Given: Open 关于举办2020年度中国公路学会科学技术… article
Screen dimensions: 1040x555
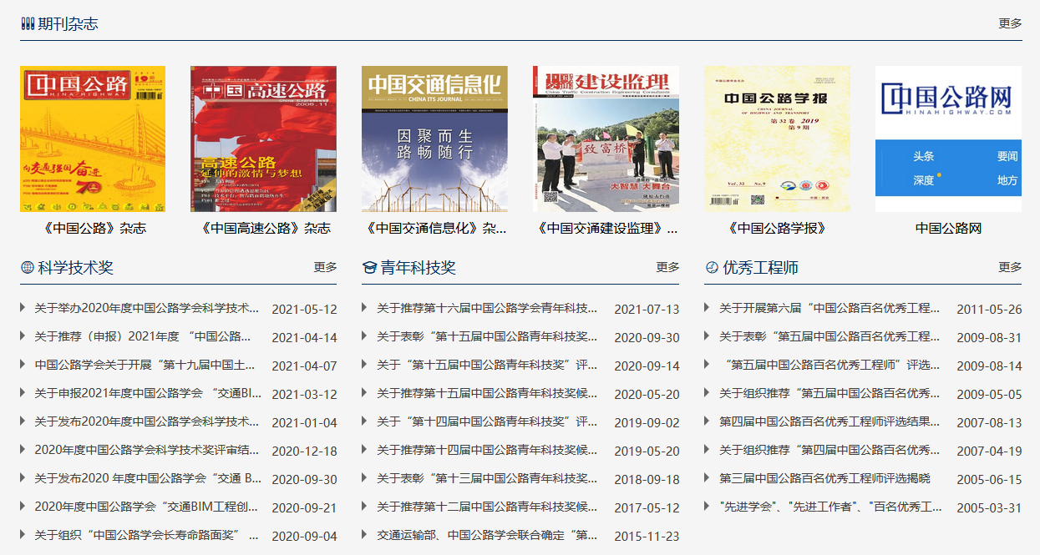Looking at the screenshot, I should tap(147, 308).
